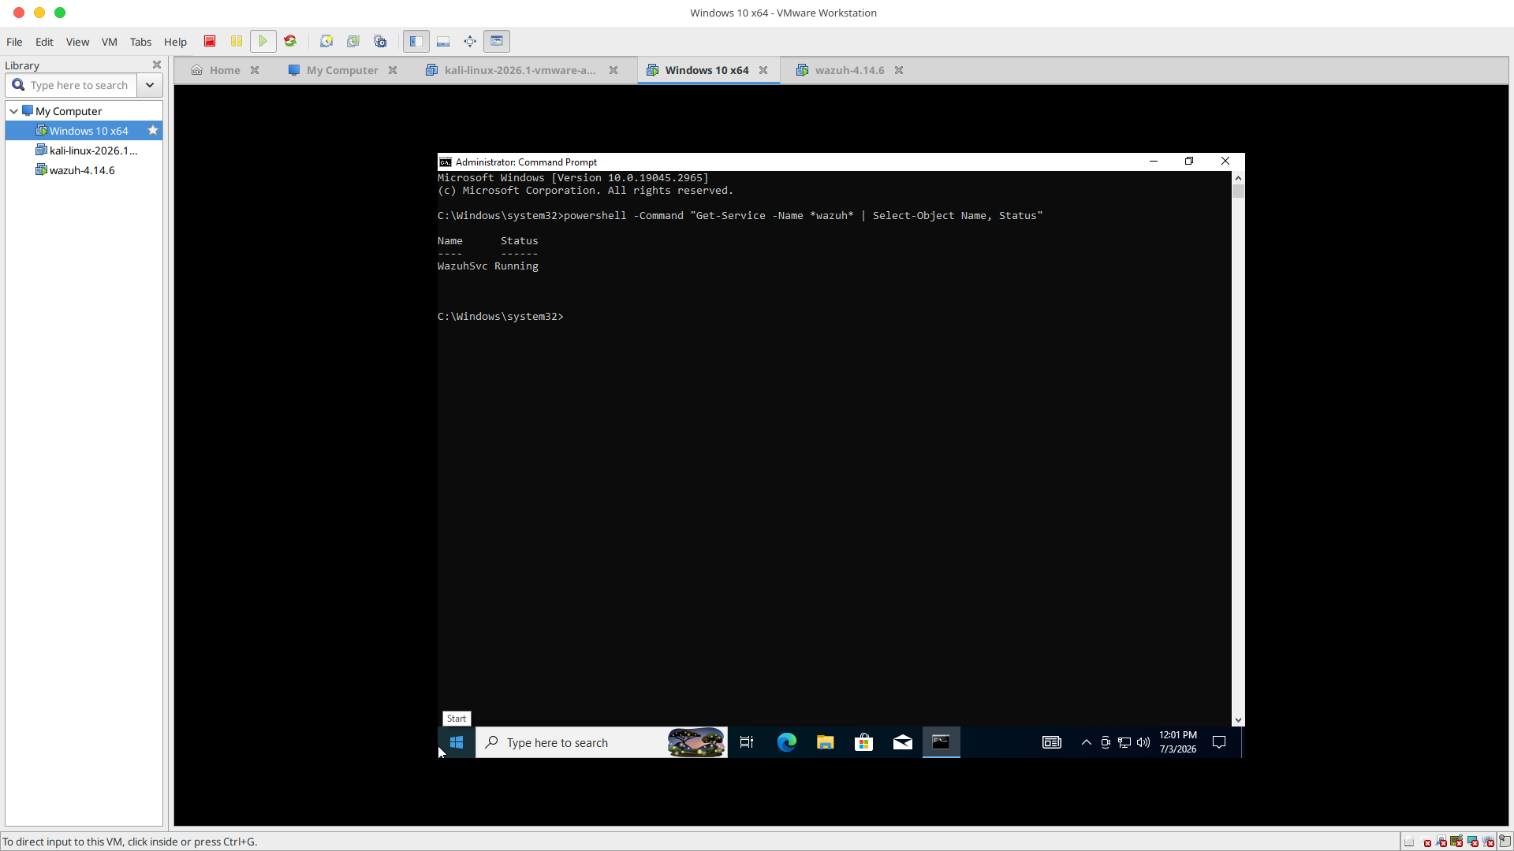The height and width of the screenshot is (851, 1514).
Task: Click the guest taskbar search box
Action: (x=602, y=742)
